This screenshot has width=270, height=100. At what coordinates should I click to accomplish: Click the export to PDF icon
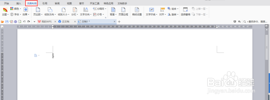(x=11, y=22)
